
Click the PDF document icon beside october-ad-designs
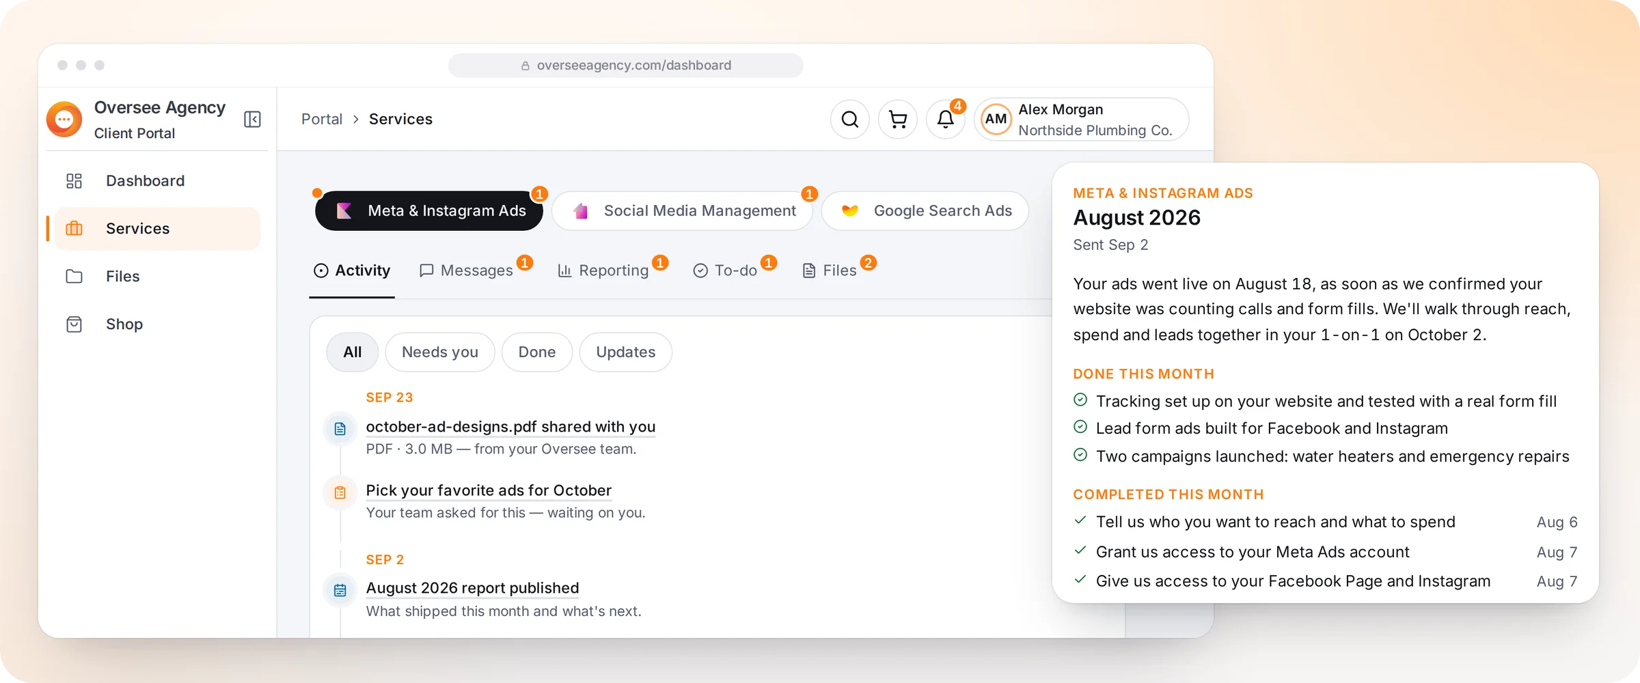pyautogui.click(x=340, y=429)
